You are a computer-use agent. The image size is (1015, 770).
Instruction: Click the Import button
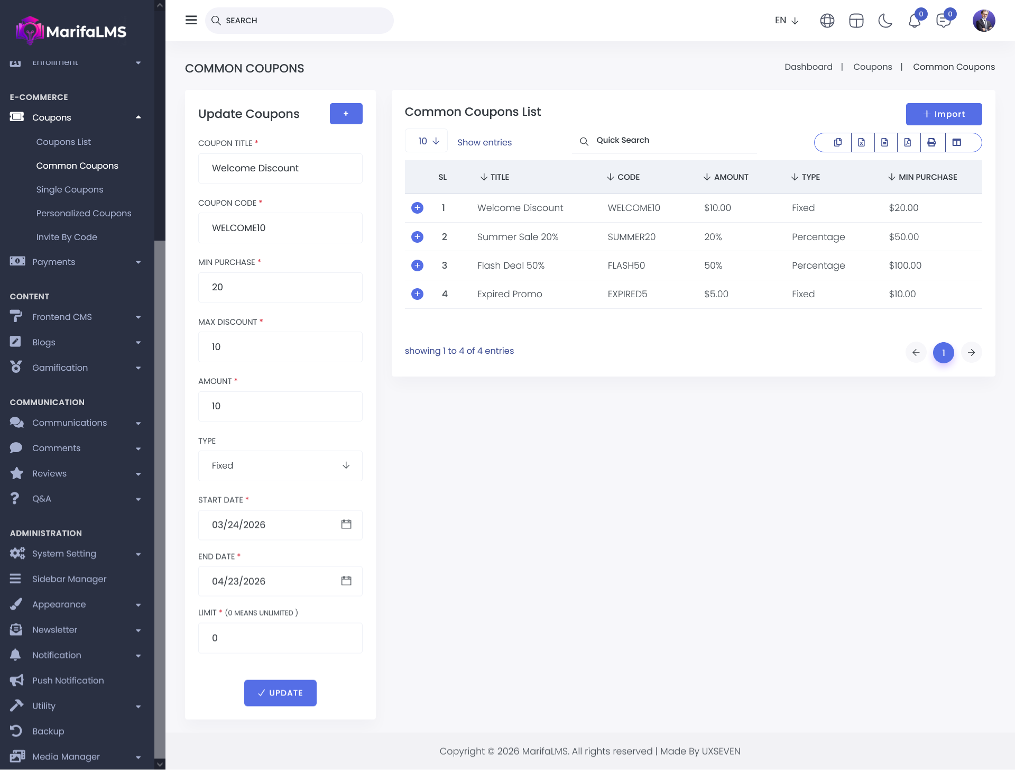click(x=944, y=114)
